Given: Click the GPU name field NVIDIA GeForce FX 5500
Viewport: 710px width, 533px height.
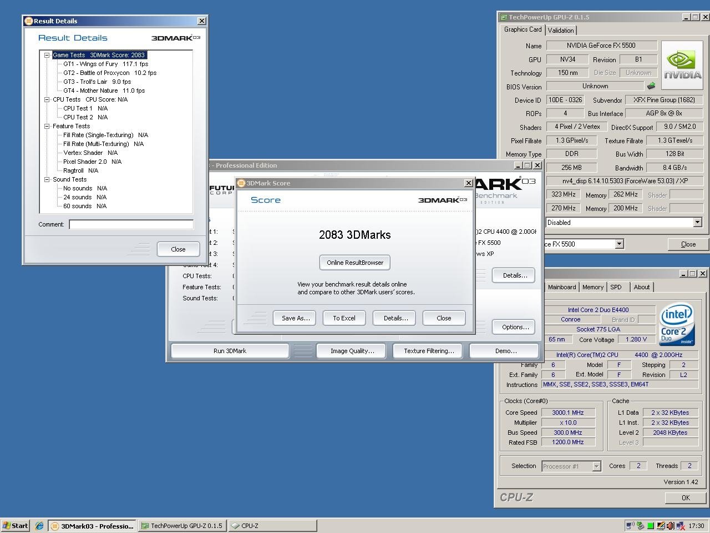Looking at the screenshot, I should [x=601, y=46].
